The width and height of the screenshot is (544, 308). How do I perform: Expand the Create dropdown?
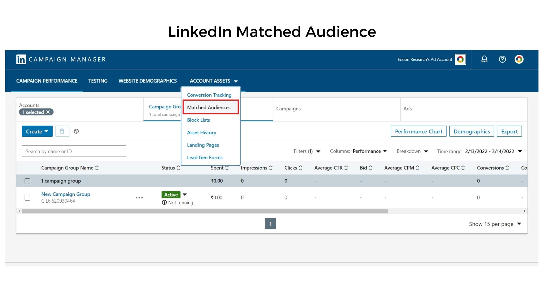click(37, 131)
